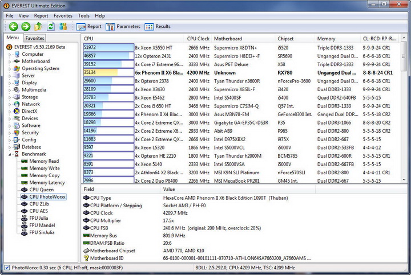Open the View menu
This screenshot has height=275, width=411.
(23, 16)
